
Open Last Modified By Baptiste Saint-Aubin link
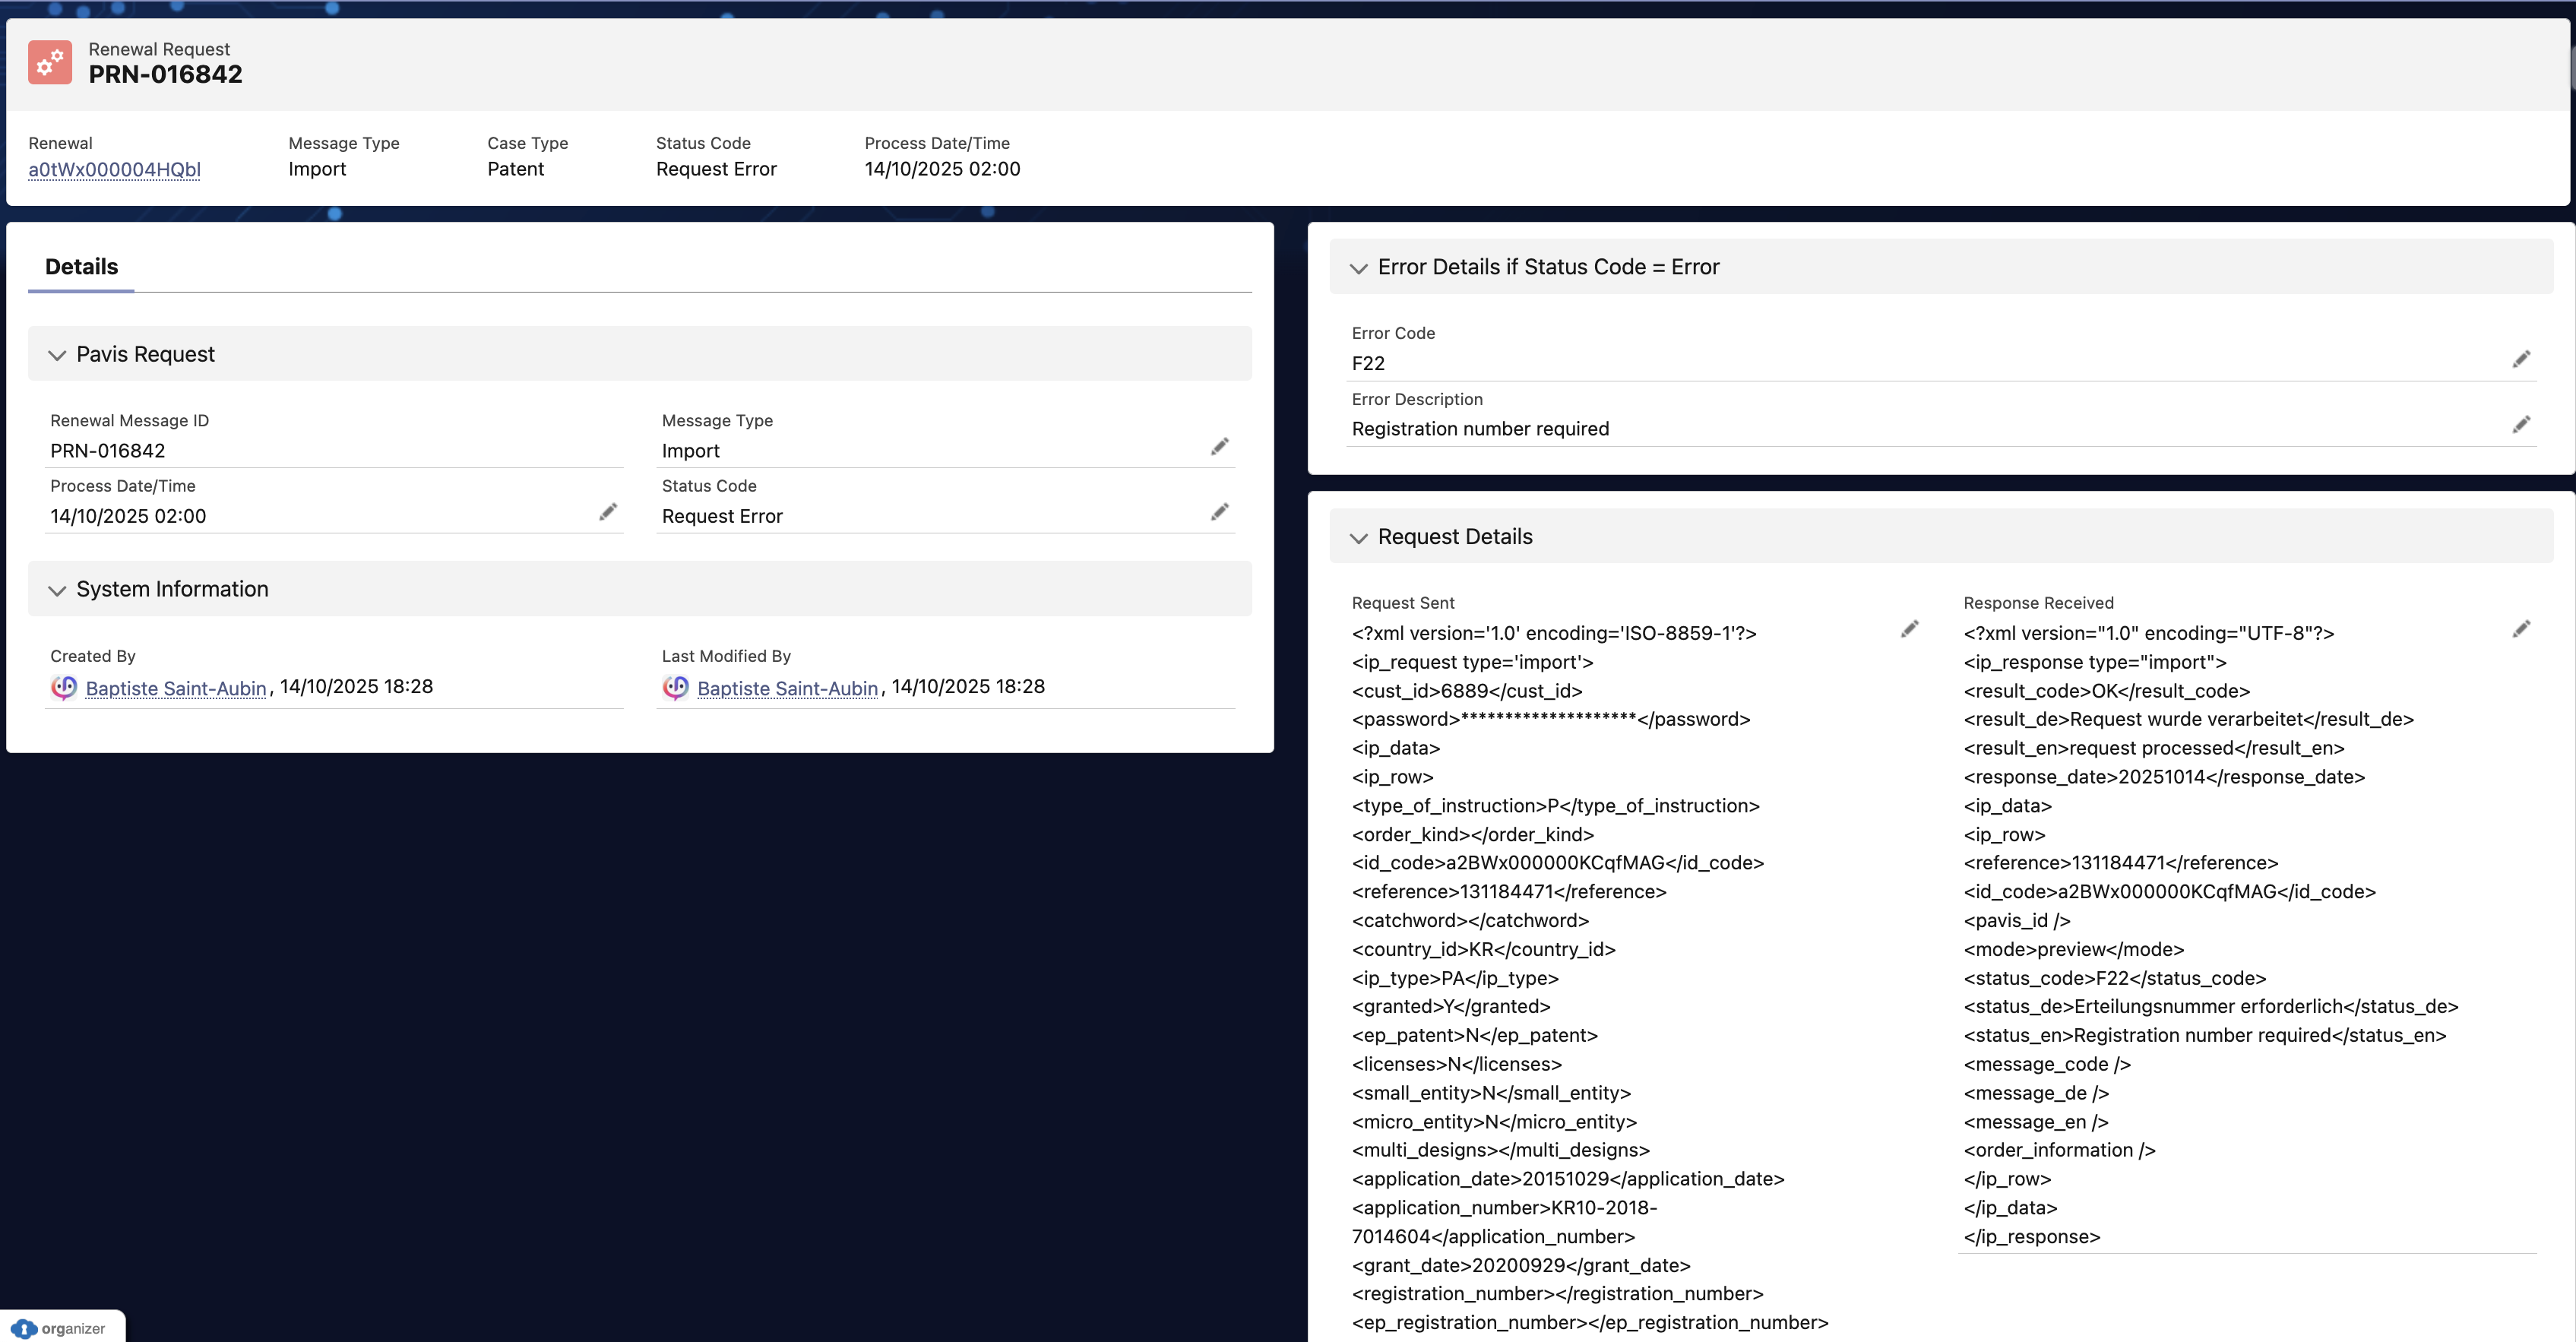click(787, 688)
